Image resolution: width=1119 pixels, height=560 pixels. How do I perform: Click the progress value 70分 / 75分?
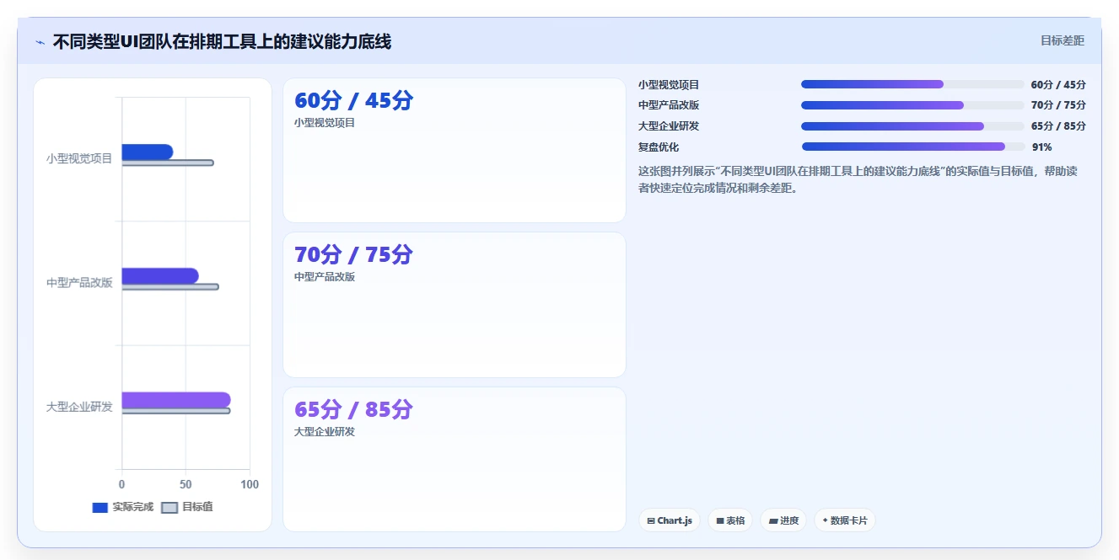[1058, 105]
